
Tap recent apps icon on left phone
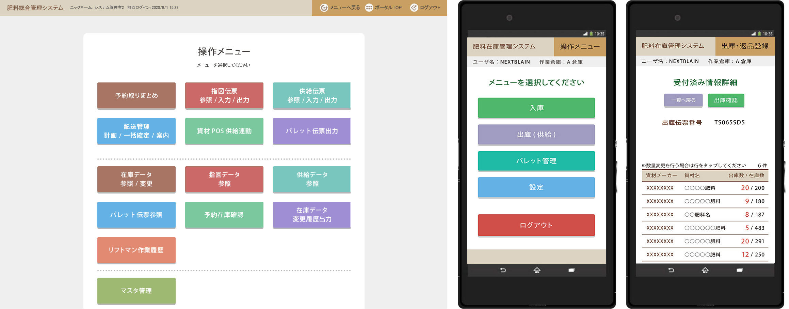point(571,270)
